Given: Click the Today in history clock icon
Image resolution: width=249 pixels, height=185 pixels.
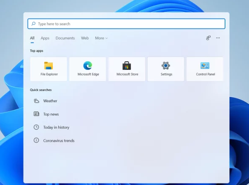Looking at the screenshot, I should pyautogui.click(x=36, y=127).
